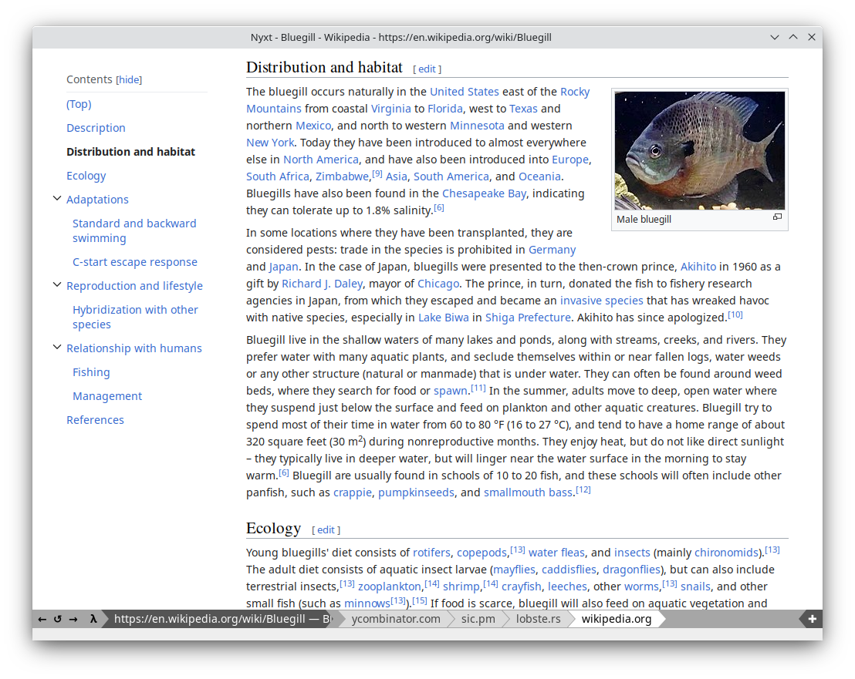This screenshot has width=855, height=679.
Task: Hide the Contents sidebar
Action: coord(129,79)
